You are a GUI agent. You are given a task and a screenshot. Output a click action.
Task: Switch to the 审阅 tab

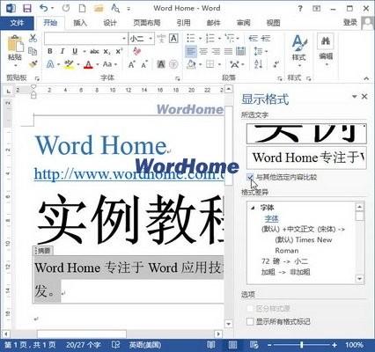coord(244,23)
